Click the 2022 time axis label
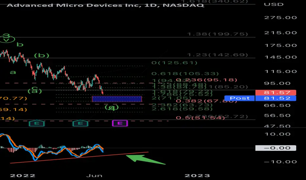The image size is (306, 180). pos(23,176)
